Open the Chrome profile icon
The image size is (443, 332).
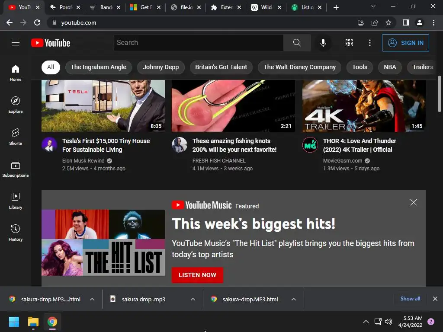click(420, 22)
